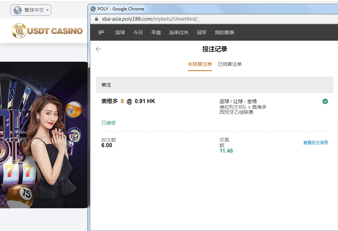Viewport: 338px width, 231px height.
Task: Click the USDT CASINO logo
Action: [47, 31]
